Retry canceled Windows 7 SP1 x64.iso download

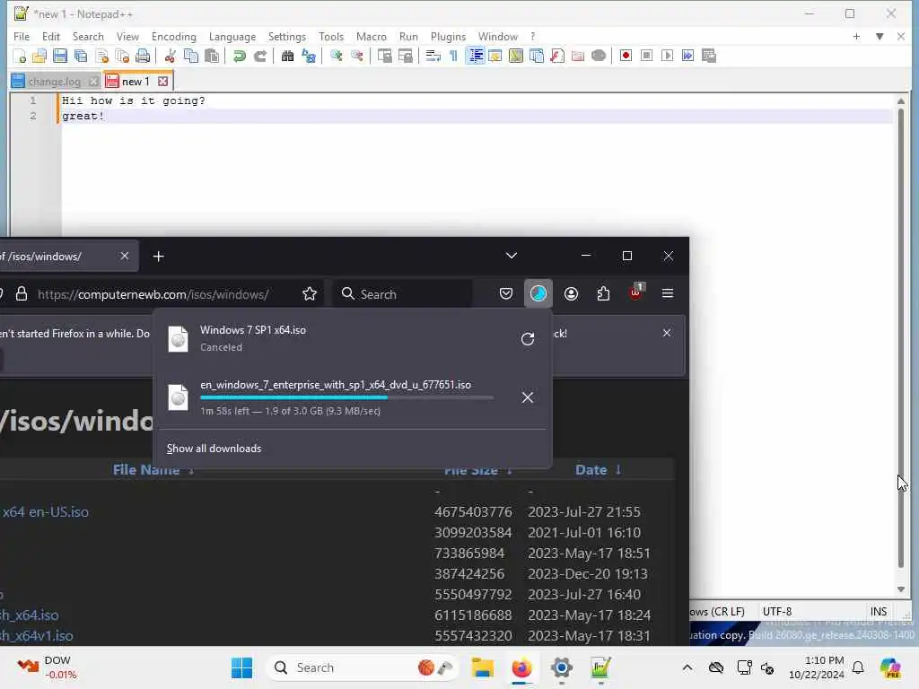pos(528,338)
